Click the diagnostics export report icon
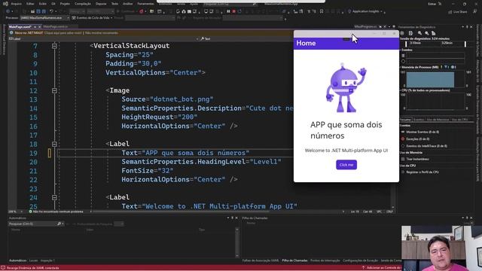Screen dimensions: 482x271 tap(410, 33)
